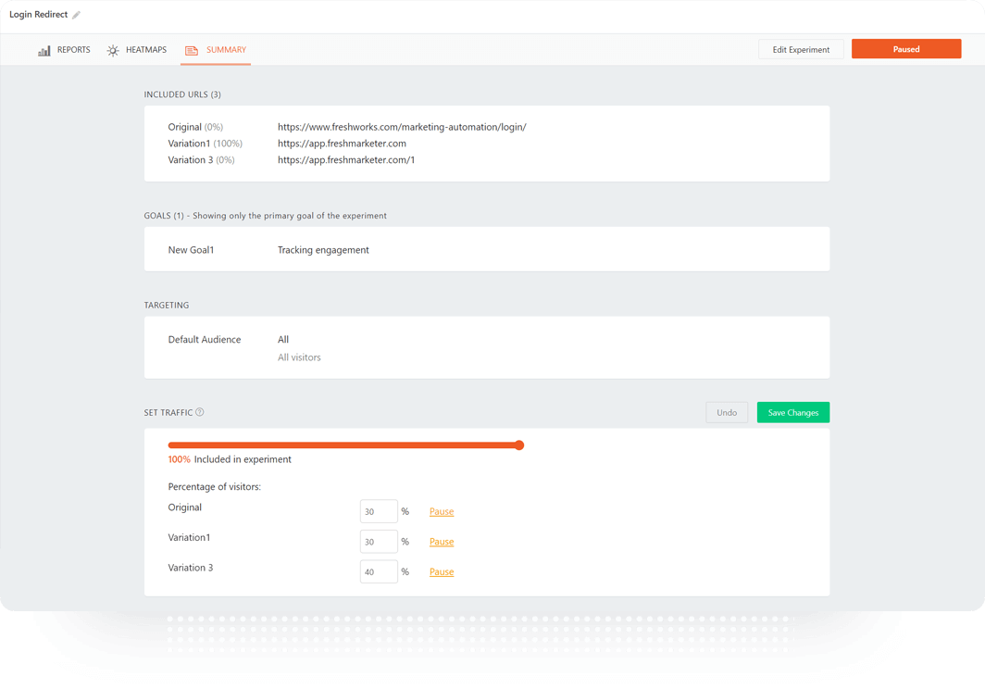Save traffic changes with Save Changes
This screenshot has width=985, height=689.
coord(792,412)
